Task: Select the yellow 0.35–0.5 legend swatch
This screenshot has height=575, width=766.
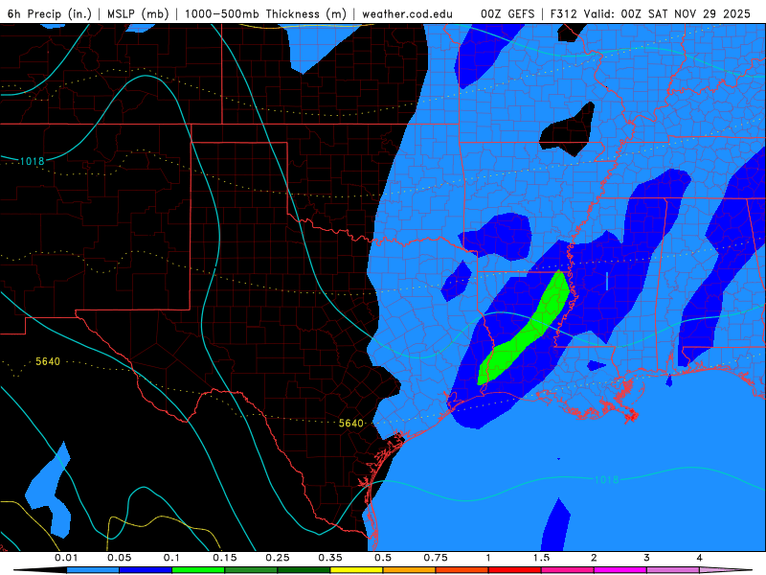Action: 356,570
